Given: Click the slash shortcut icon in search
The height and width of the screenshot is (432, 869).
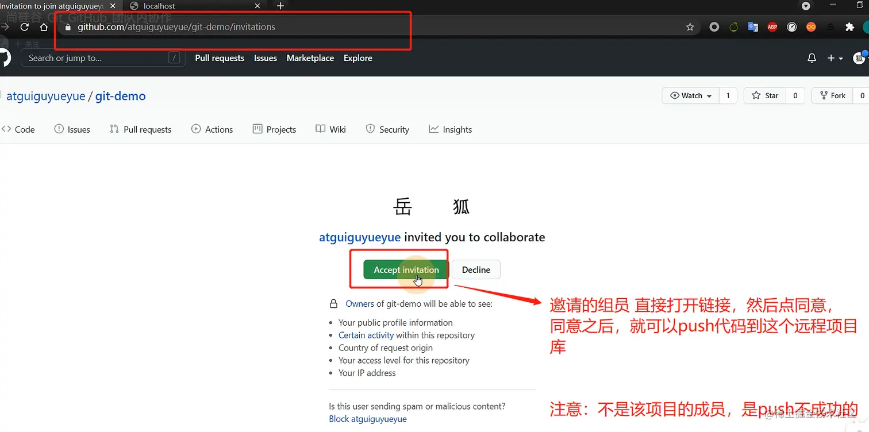Looking at the screenshot, I should (174, 58).
